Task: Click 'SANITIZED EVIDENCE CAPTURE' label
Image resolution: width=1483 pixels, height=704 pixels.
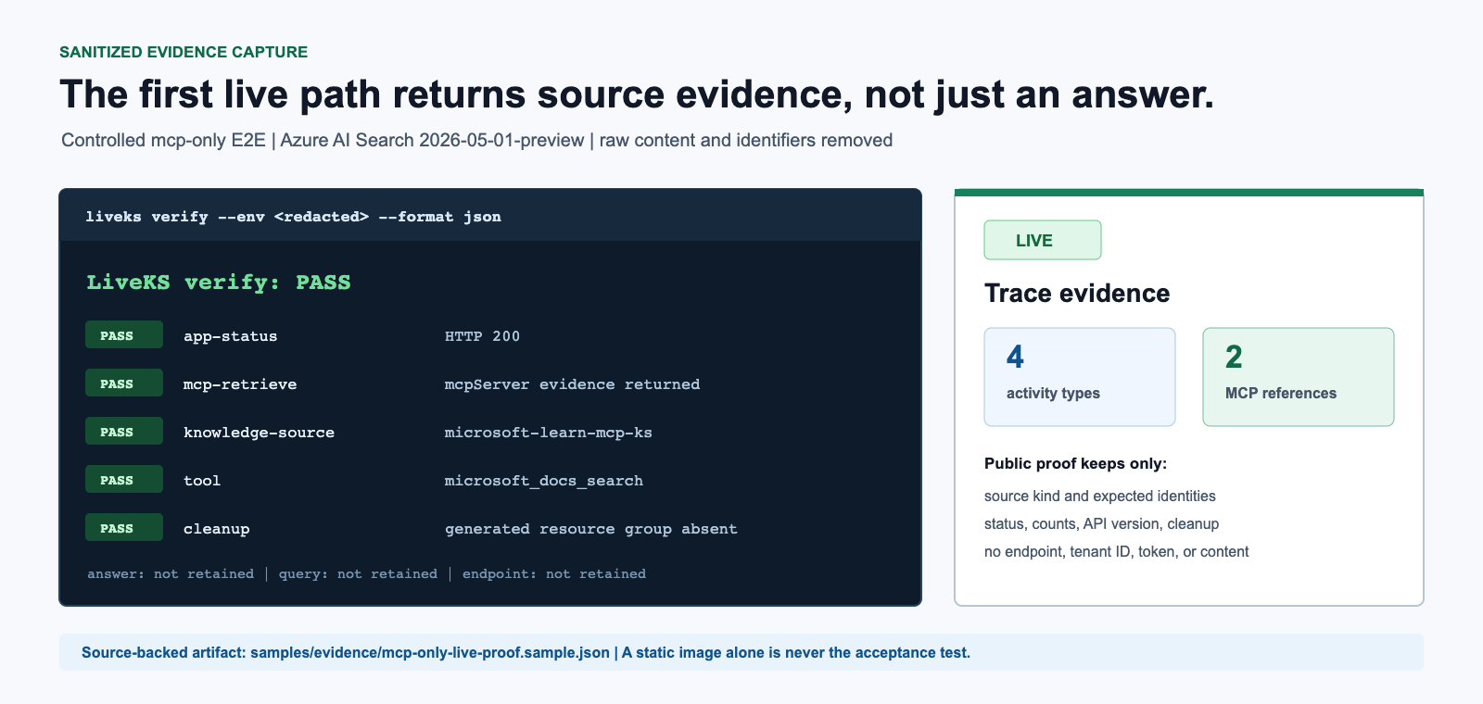Action: [184, 52]
